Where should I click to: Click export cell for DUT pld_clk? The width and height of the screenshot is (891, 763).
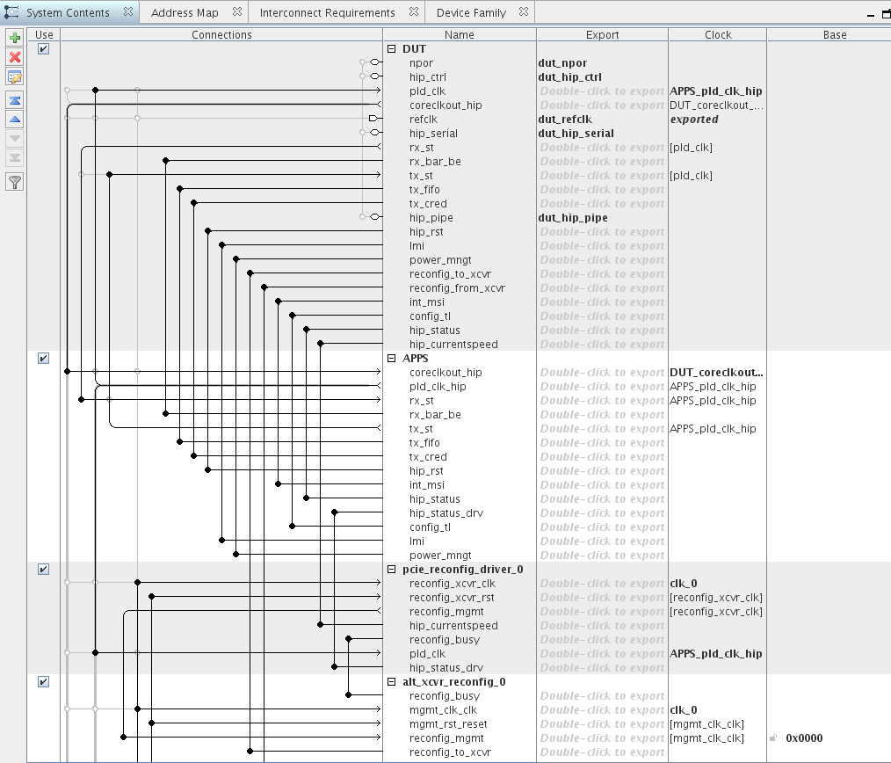pyautogui.click(x=602, y=91)
